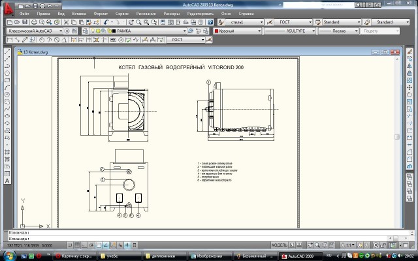The image size is (418, 261).
Task: Activate the Pan realtime hand icon
Action: tap(131, 22)
